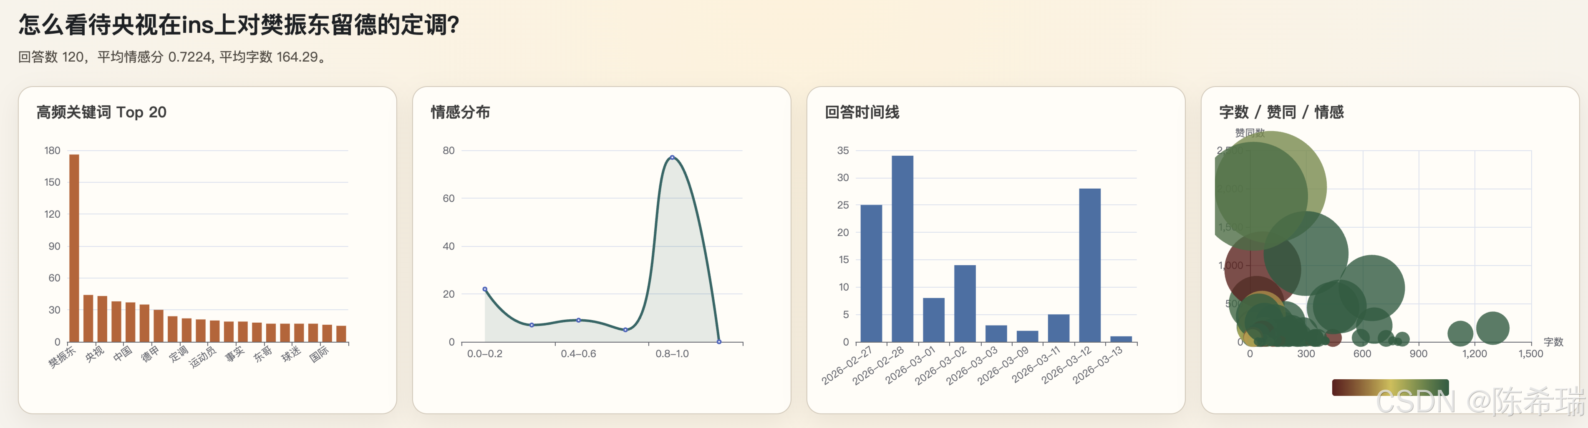Click the '樊振东' x-axis label in keyword chart
This screenshot has height=428, width=1588.
62,357
